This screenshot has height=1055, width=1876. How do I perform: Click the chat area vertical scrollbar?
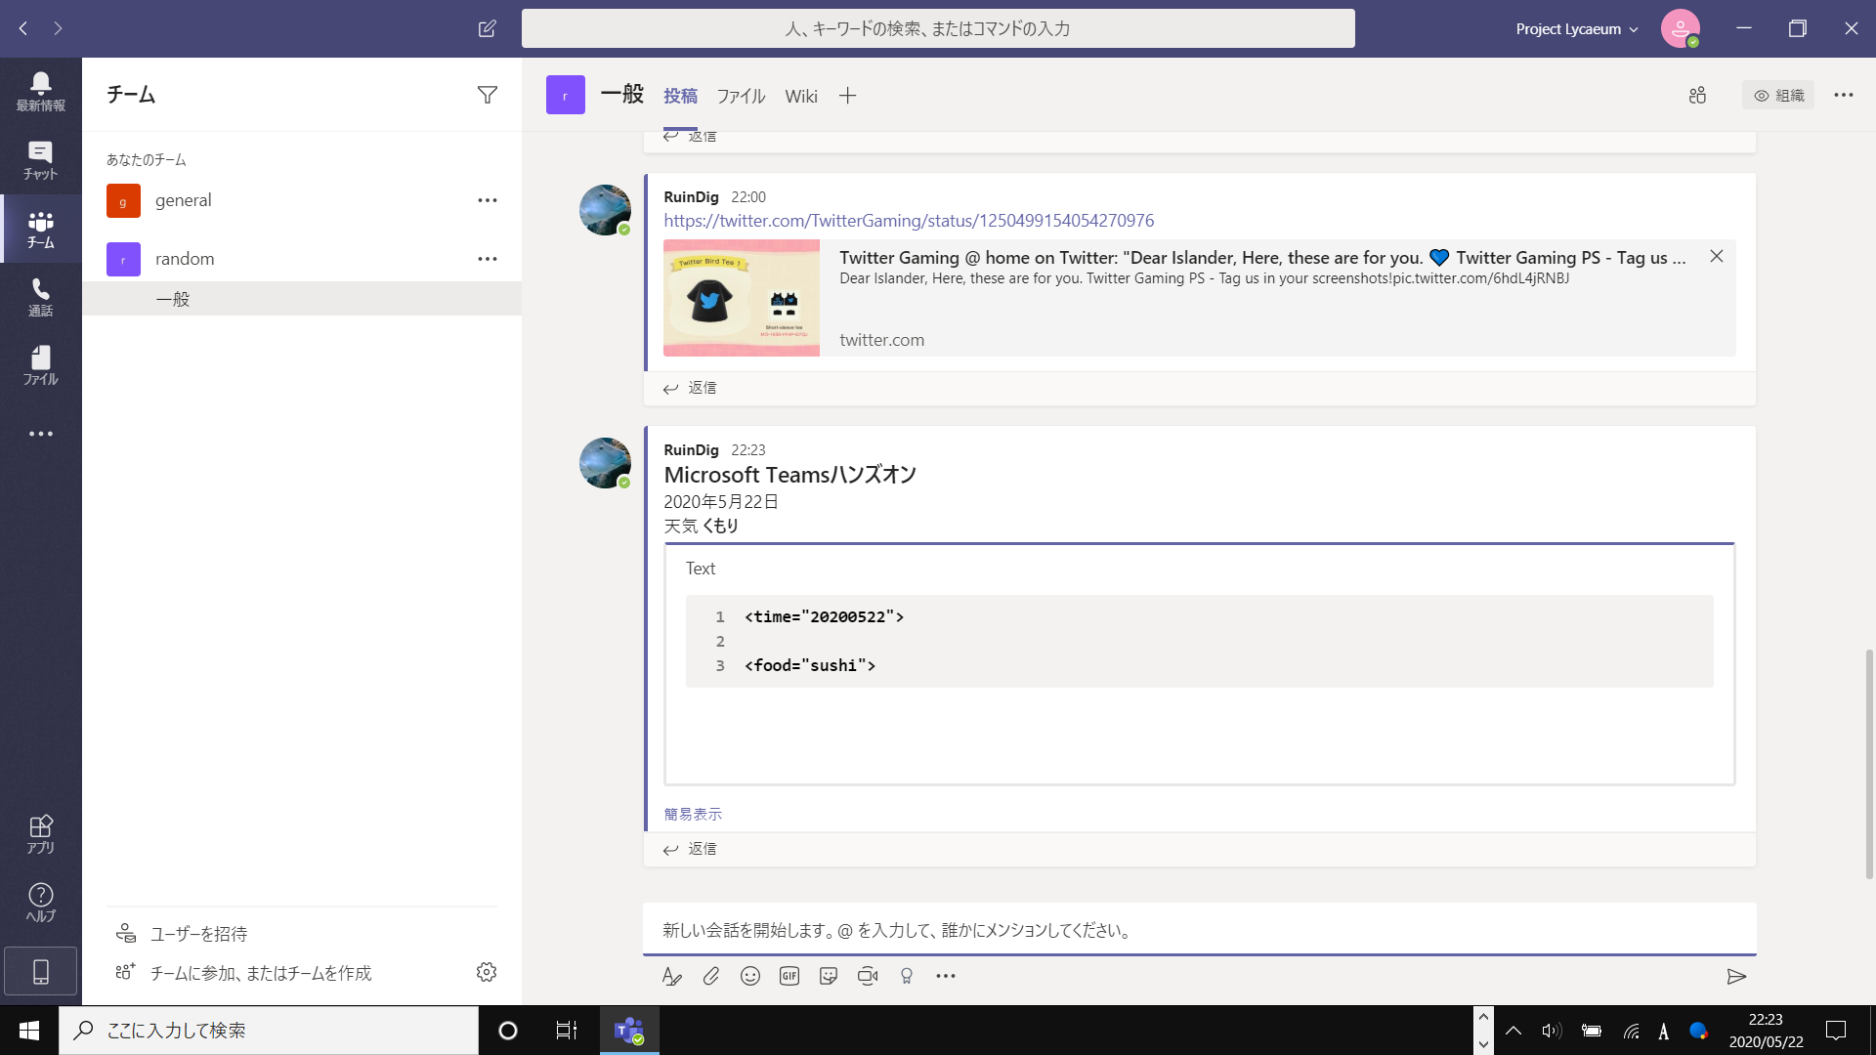(x=1868, y=762)
